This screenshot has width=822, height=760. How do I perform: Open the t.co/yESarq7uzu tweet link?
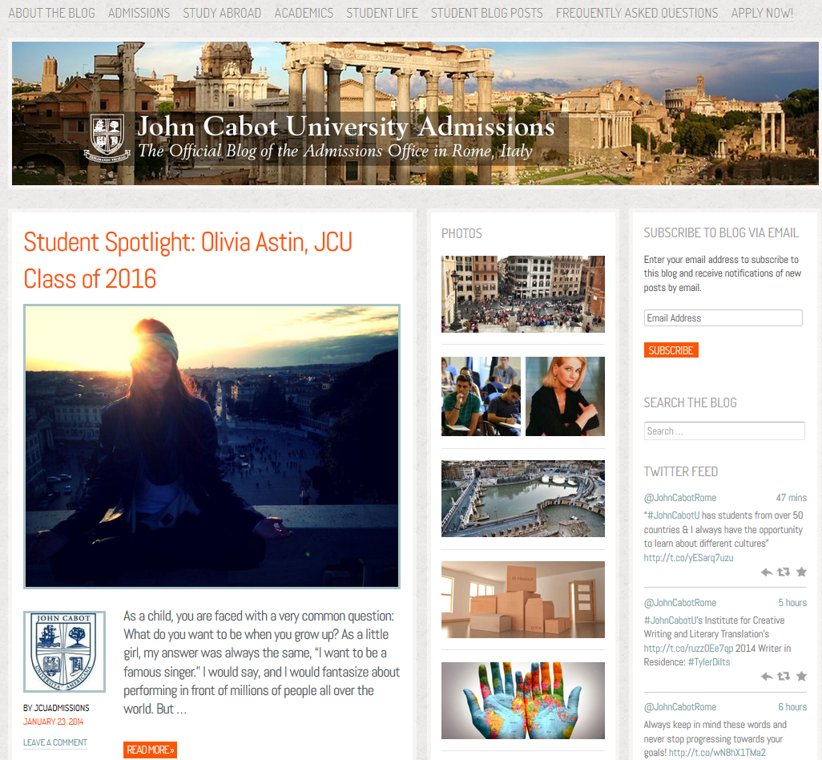point(688,557)
